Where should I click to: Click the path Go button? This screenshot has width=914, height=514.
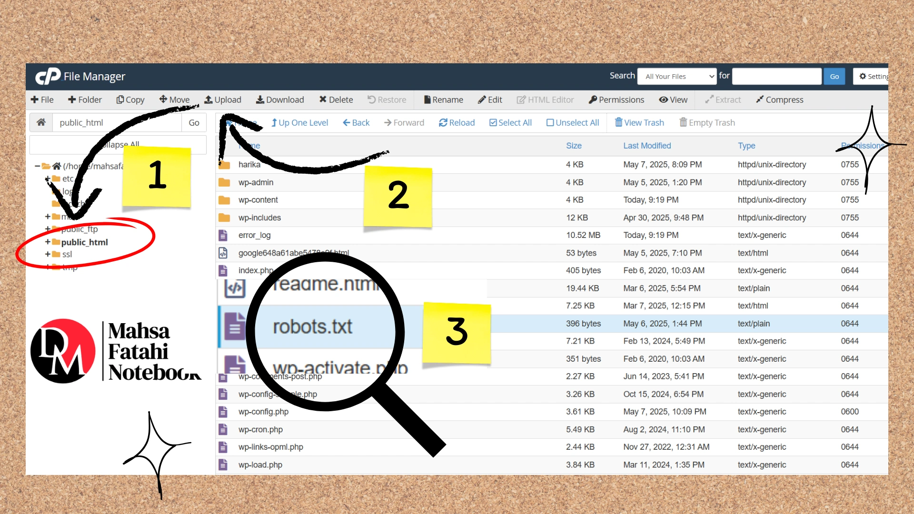[194, 122]
